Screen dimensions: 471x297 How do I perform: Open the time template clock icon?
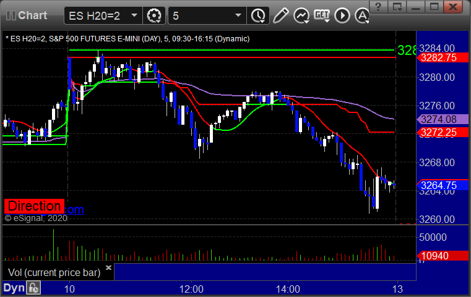pyautogui.click(x=258, y=15)
